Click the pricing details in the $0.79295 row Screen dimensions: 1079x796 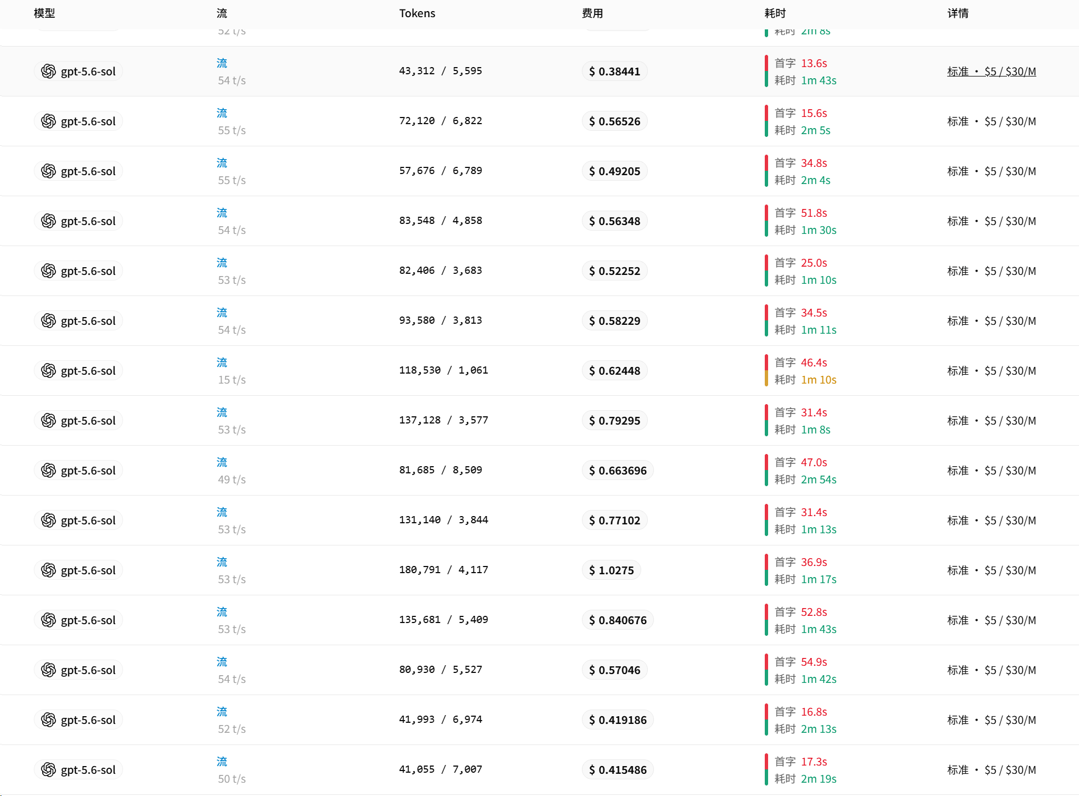tap(991, 421)
